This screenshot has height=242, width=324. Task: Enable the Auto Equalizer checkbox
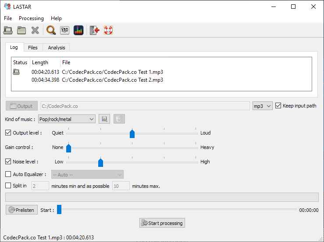pos(8,174)
